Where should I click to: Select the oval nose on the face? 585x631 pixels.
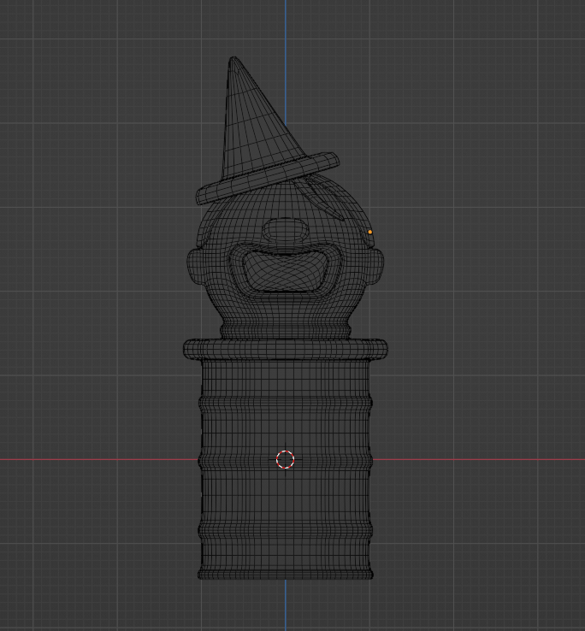tap(285, 229)
